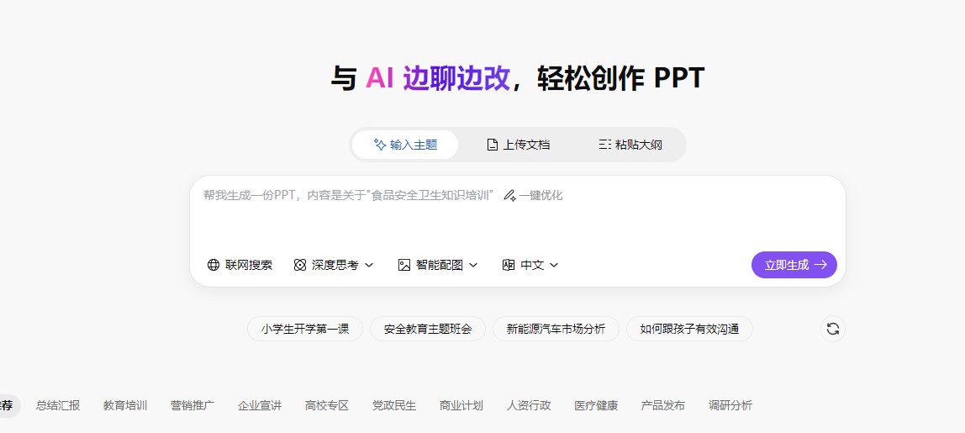Click the 一键优化 magic pen icon

click(x=509, y=196)
